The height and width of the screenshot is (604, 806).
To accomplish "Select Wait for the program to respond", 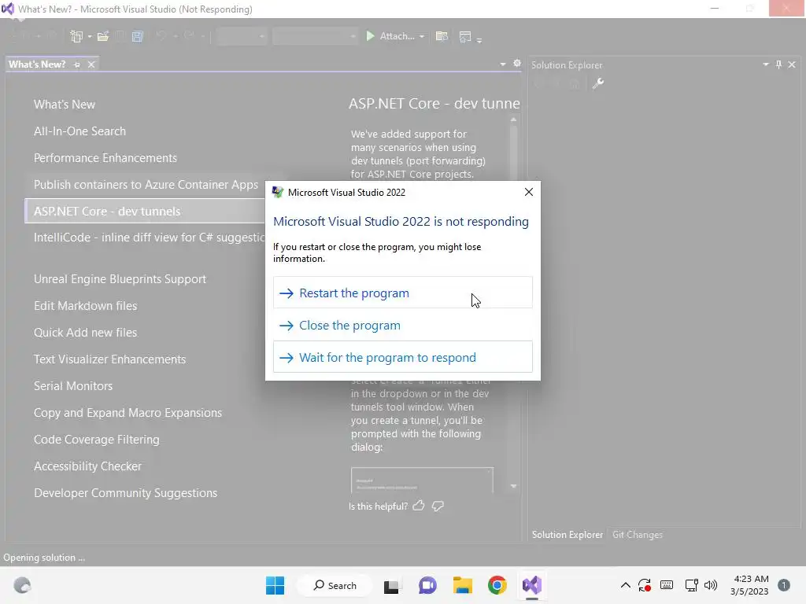I will pos(402,357).
